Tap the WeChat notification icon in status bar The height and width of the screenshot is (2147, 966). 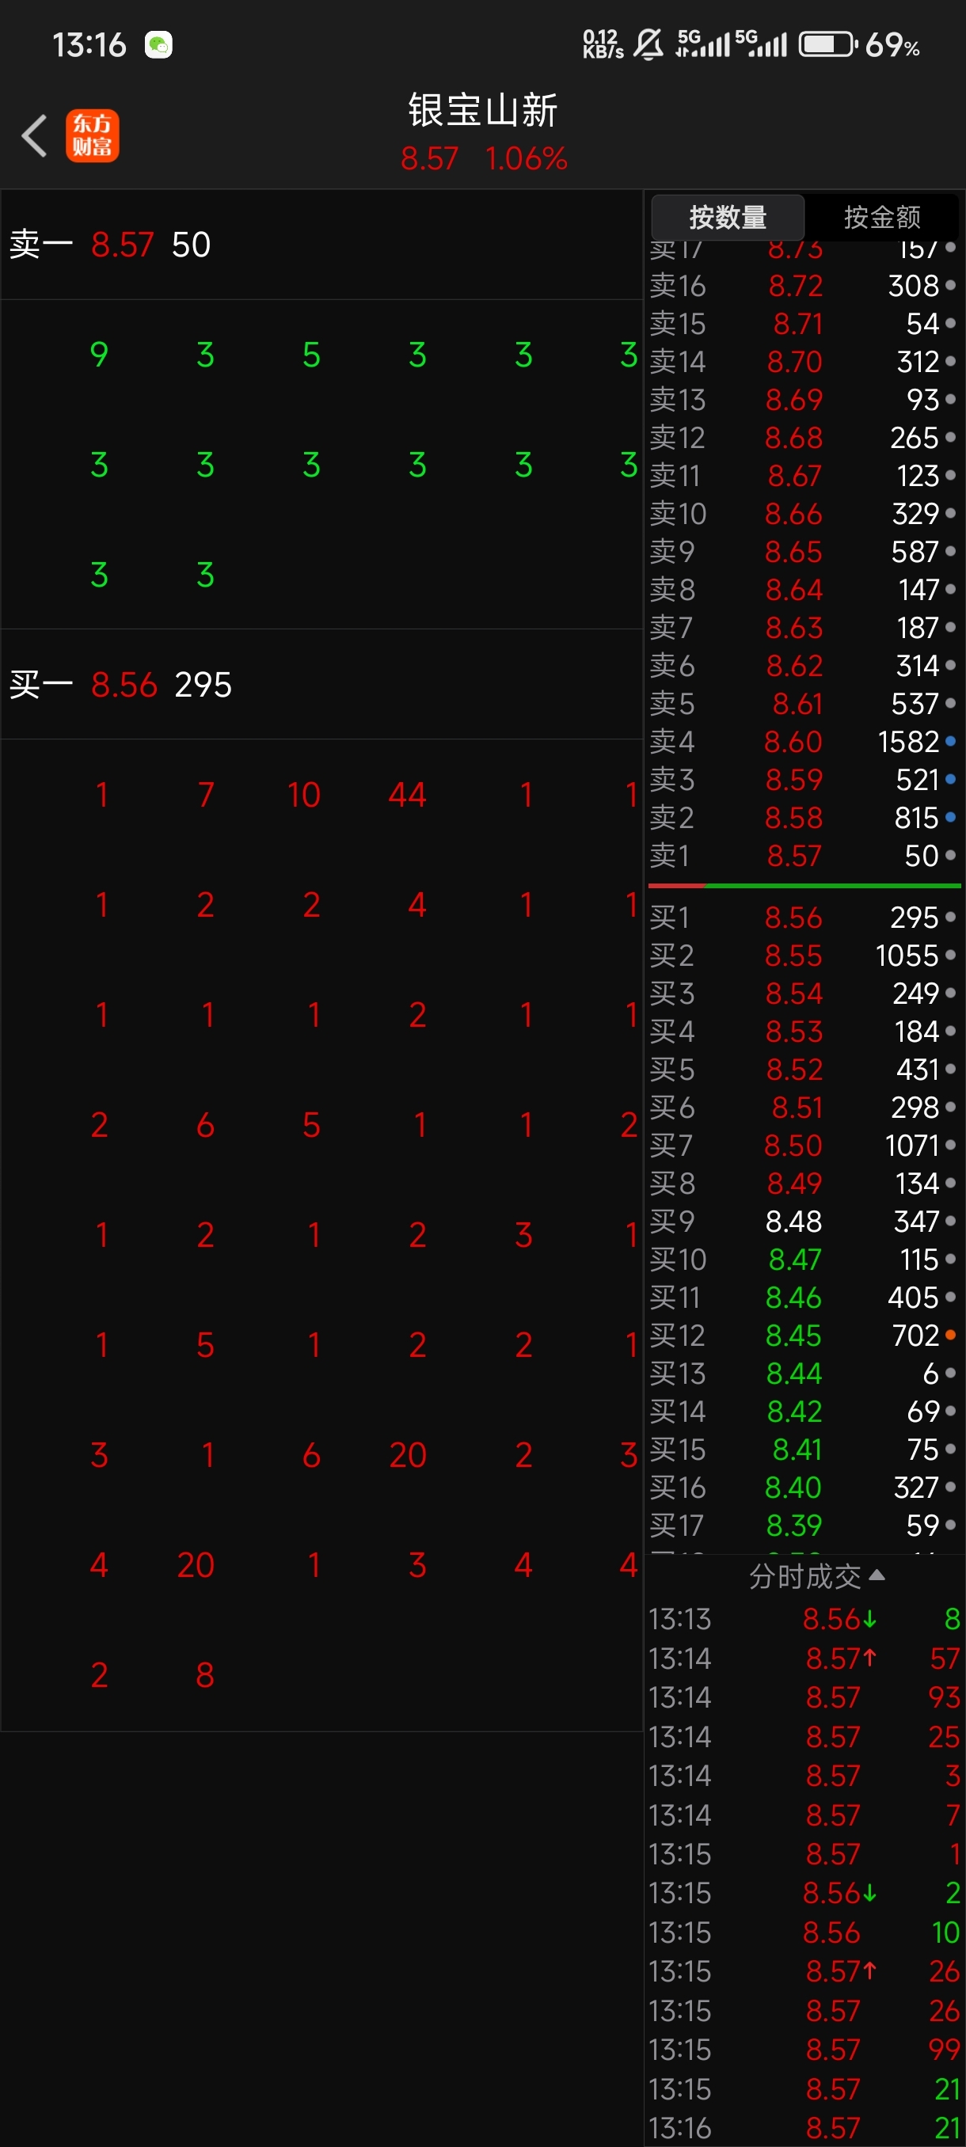pyautogui.click(x=158, y=45)
